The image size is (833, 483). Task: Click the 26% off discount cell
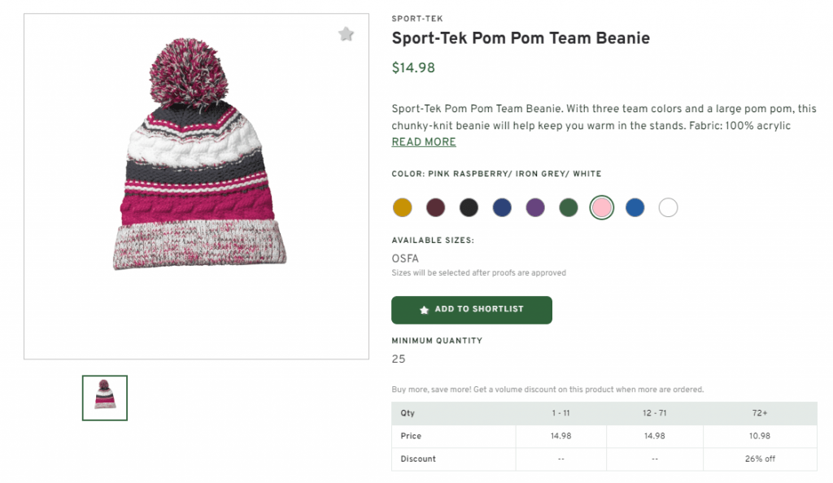(x=760, y=459)
